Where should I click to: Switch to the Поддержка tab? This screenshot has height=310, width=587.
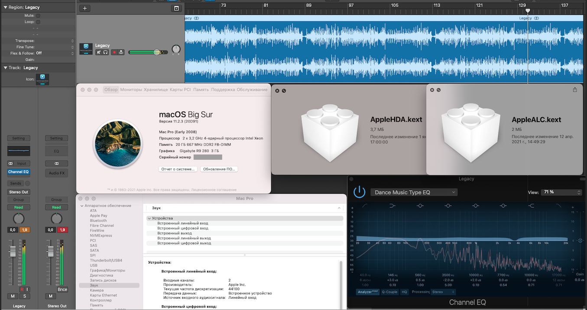(x=223, y=90)
